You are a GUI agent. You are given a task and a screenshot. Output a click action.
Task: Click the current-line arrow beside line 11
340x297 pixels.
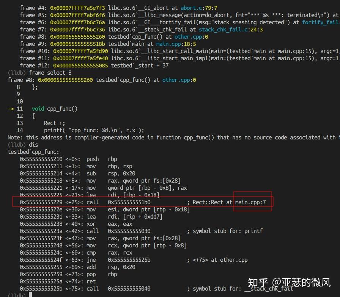[x=11, y=108]
